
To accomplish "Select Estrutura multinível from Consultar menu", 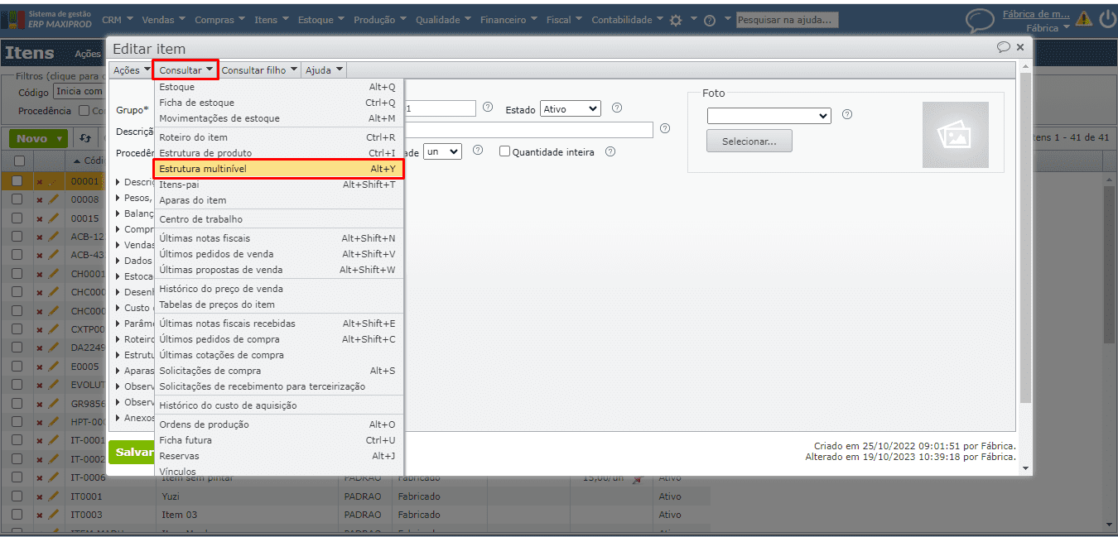I will [279, 169].
